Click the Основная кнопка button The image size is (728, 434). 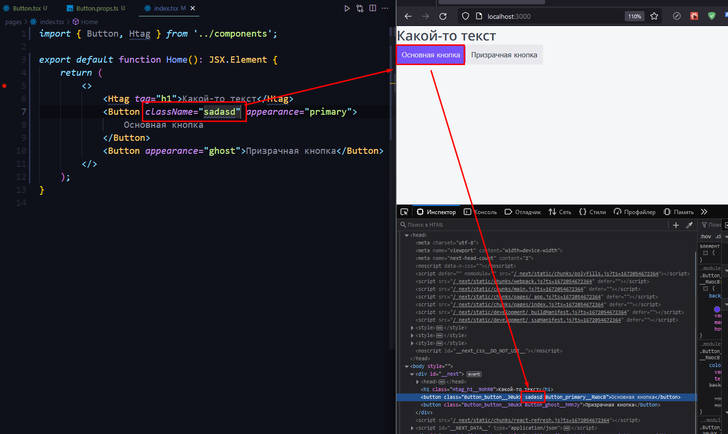pos(431,55)
